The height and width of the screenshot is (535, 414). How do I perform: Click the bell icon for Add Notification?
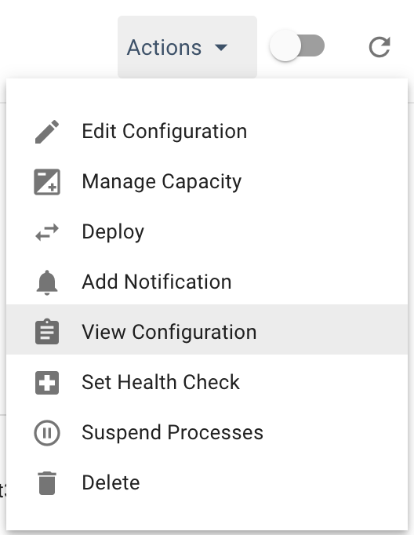47,282
